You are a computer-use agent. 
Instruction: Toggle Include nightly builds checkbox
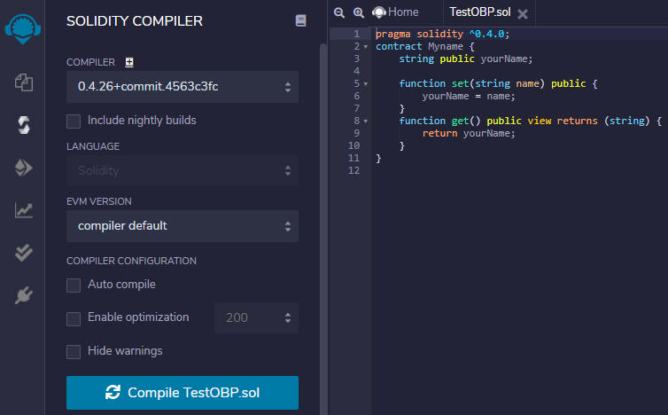coord(74,121)
